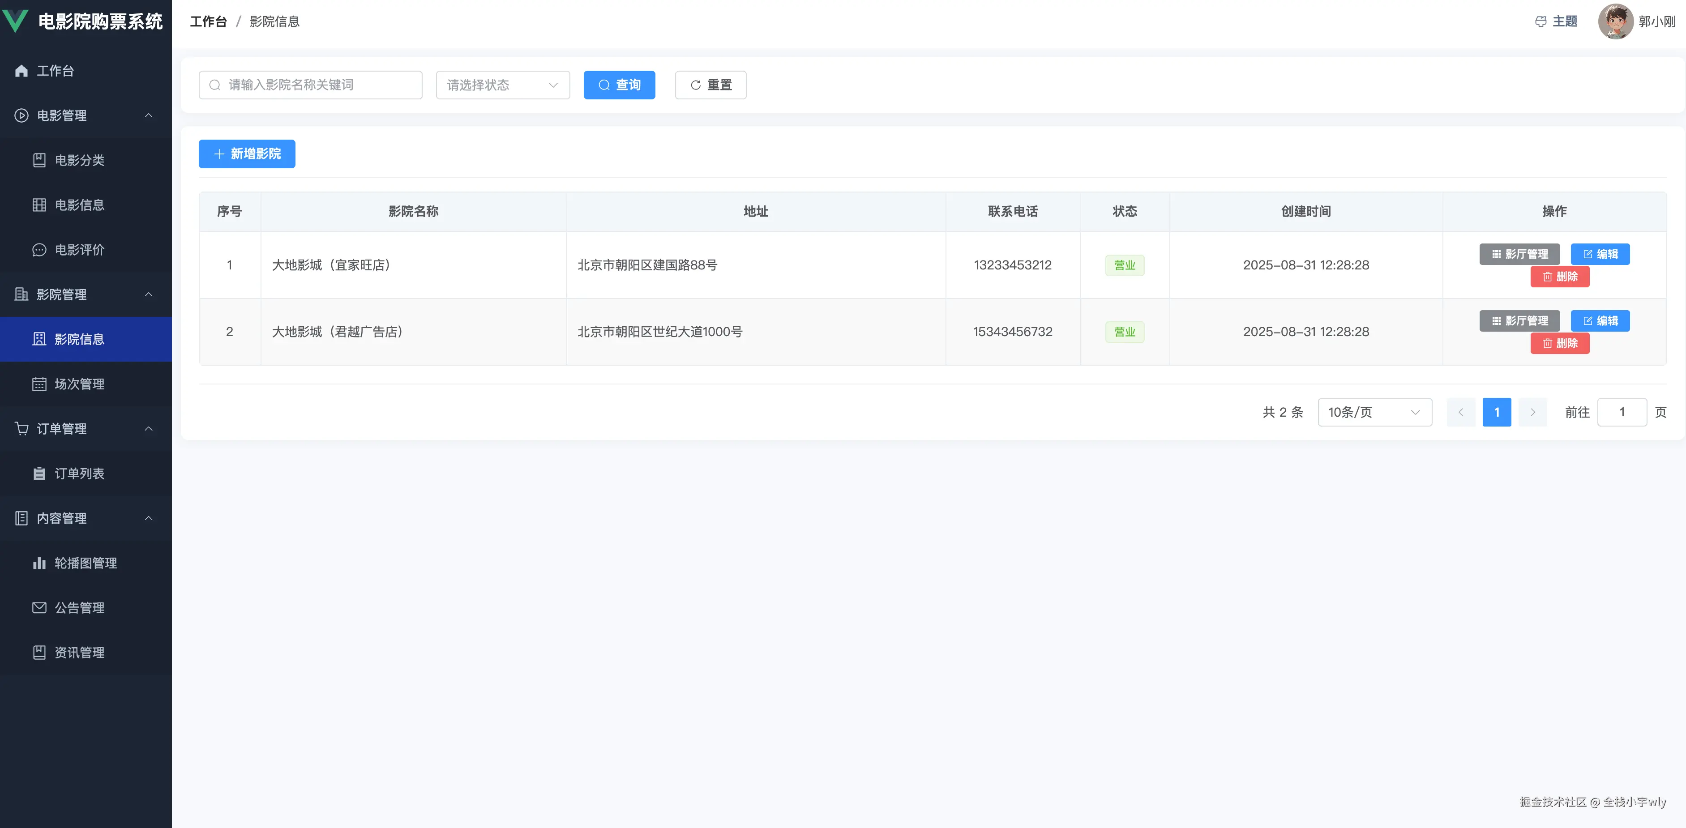1686x828 pixels.
Task: Click the 前往 page number input
Action: pos(1622,412)
